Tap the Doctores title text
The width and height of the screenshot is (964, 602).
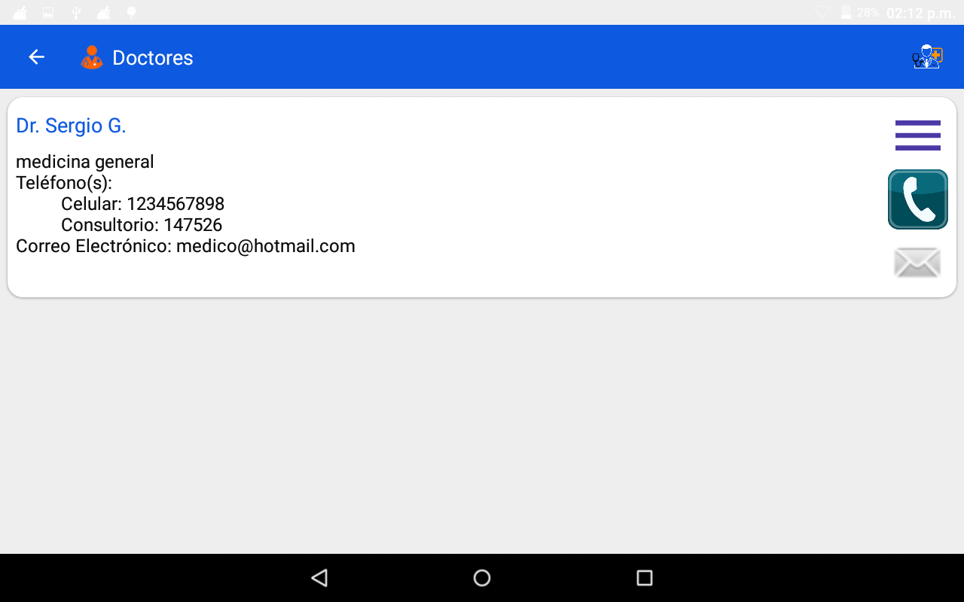pyautogui.click(x=153, y=58)
